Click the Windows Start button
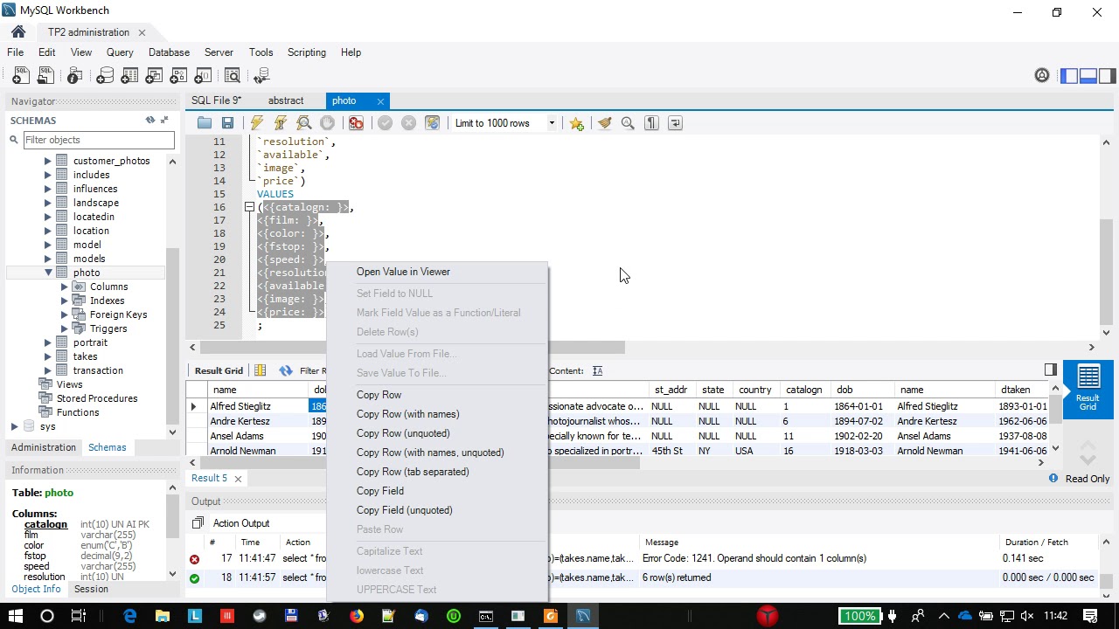 click(x=16, y=616)
